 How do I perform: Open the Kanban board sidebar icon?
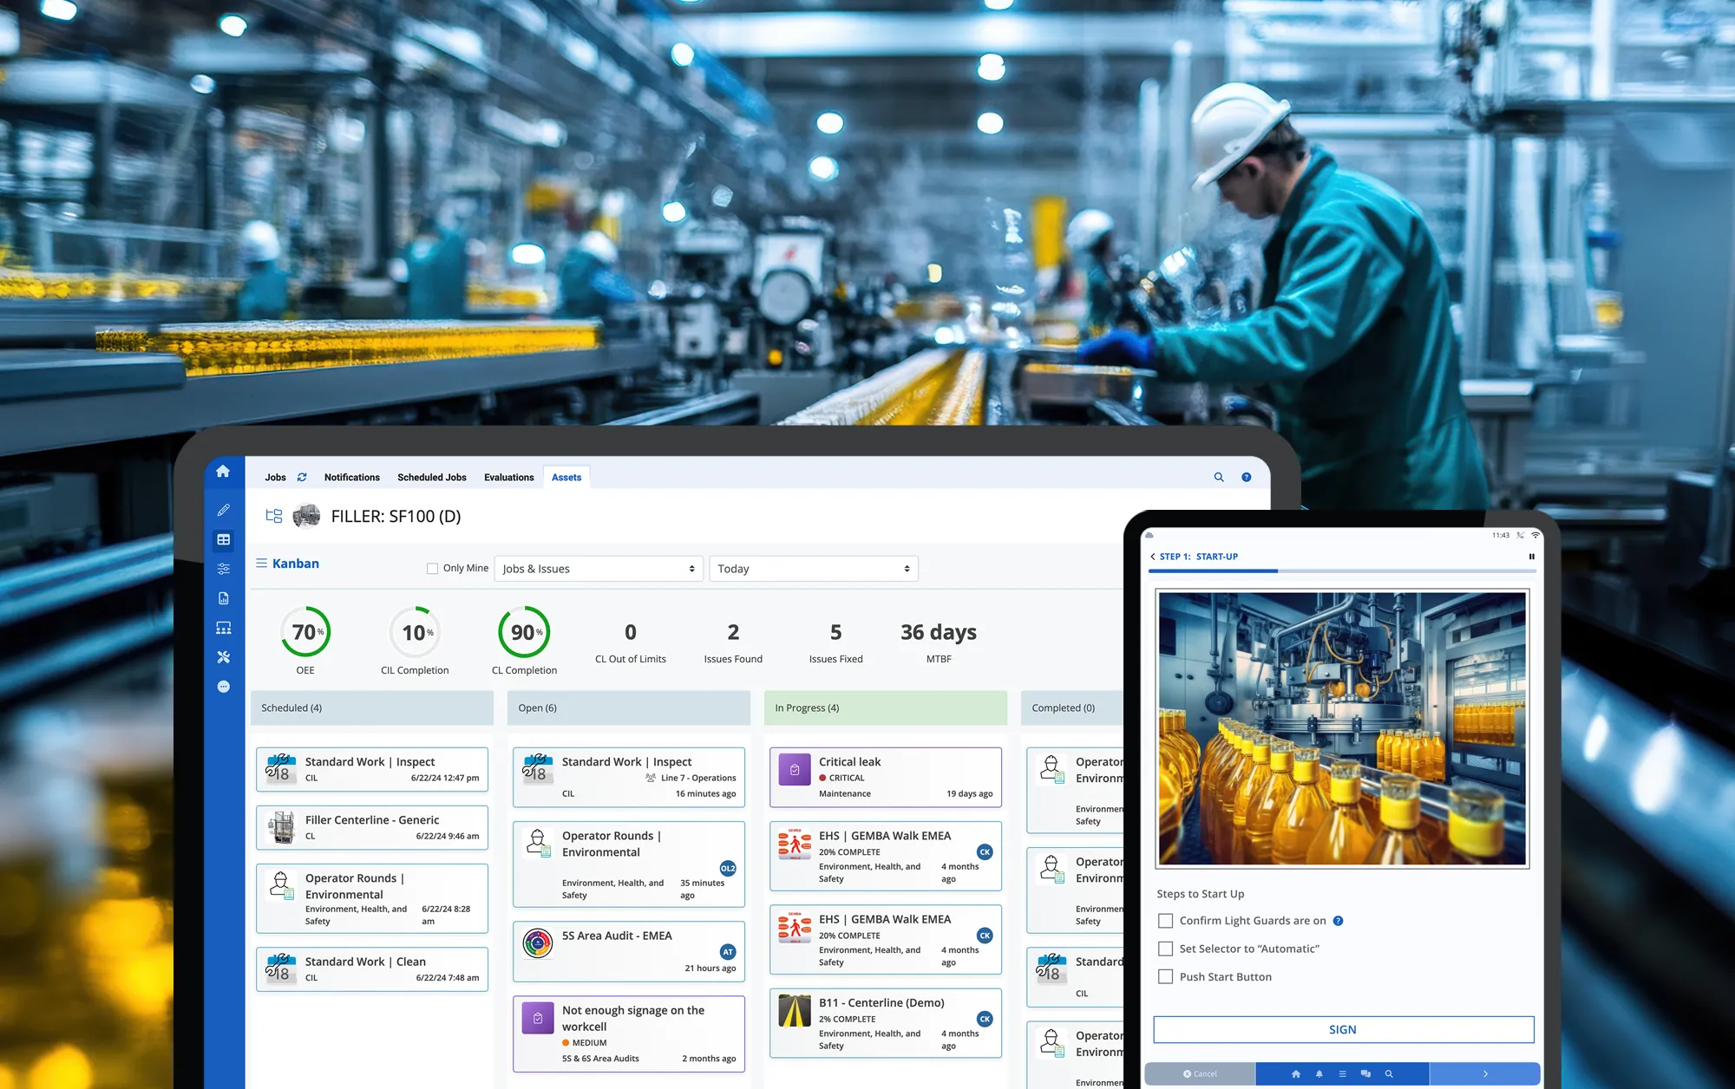click(x=223, y=539)
